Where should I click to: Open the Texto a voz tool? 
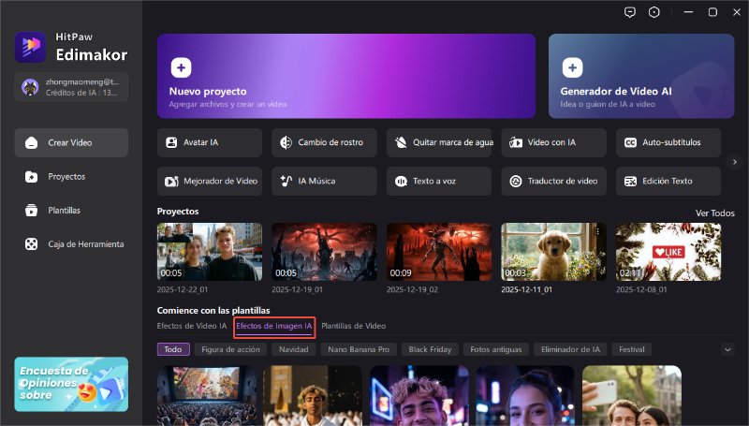point(438,181)
